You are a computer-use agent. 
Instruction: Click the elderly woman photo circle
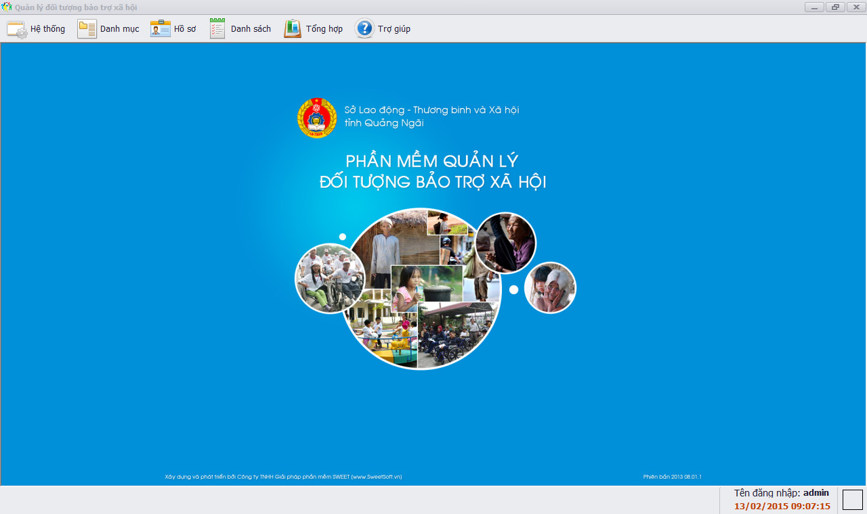(505, 243)
